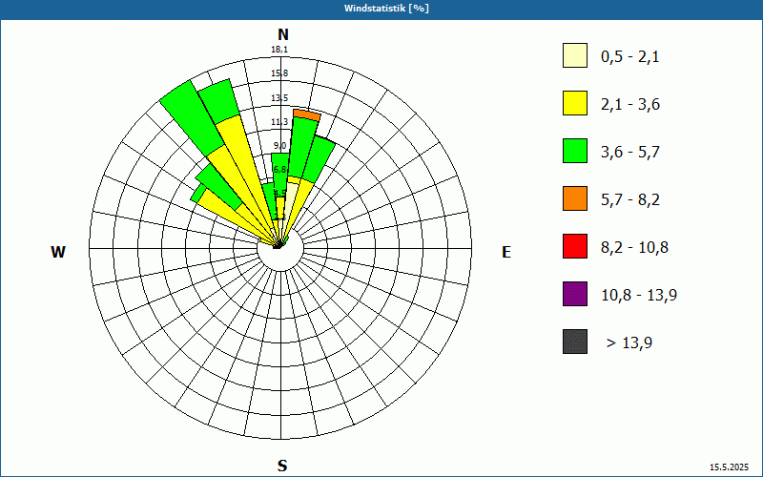The image size is (763, 477).
Task: Click the yellow 2,1 - 3,6 legend swatch
Action: (575, 103)
